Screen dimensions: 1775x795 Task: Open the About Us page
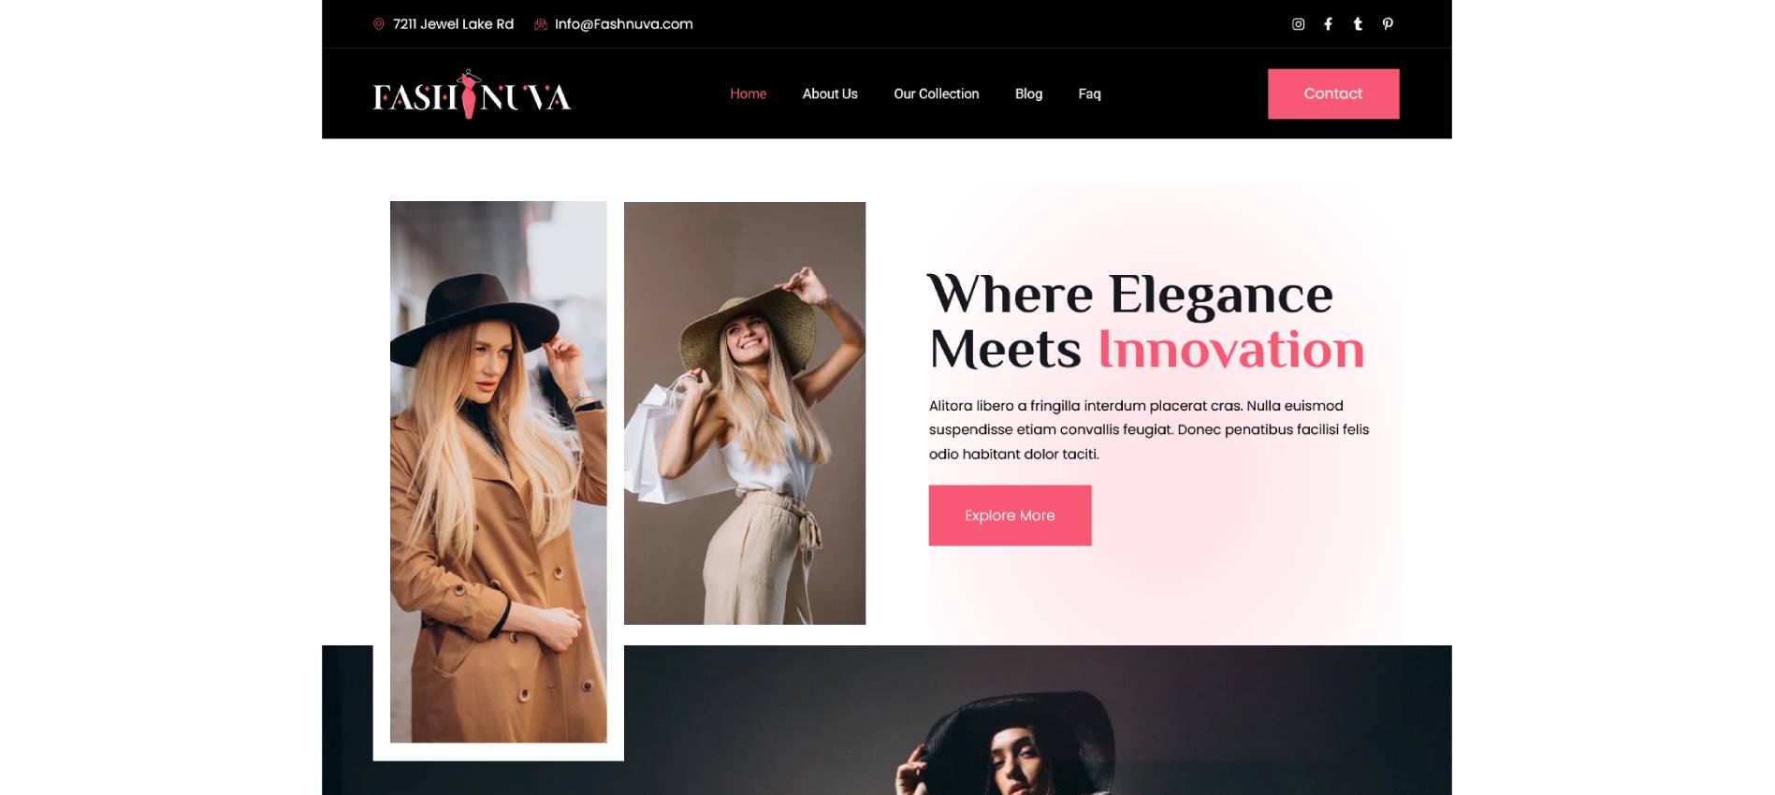click(x=830, y=94)
